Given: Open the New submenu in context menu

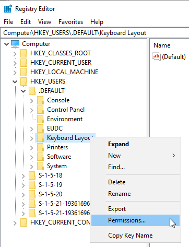Looking at the screenshot, I should pyautogui.click(x=136, y=156).
